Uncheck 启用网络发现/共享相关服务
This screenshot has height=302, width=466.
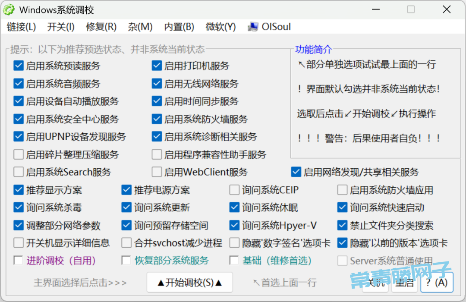tap(296, 172)
